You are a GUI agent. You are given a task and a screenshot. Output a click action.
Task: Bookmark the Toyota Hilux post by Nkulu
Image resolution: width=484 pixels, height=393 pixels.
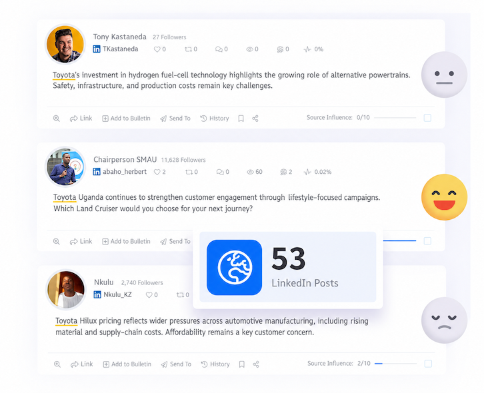[242, 364]
